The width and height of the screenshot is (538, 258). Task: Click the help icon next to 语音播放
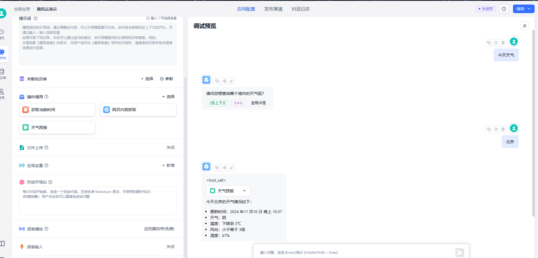46,229
